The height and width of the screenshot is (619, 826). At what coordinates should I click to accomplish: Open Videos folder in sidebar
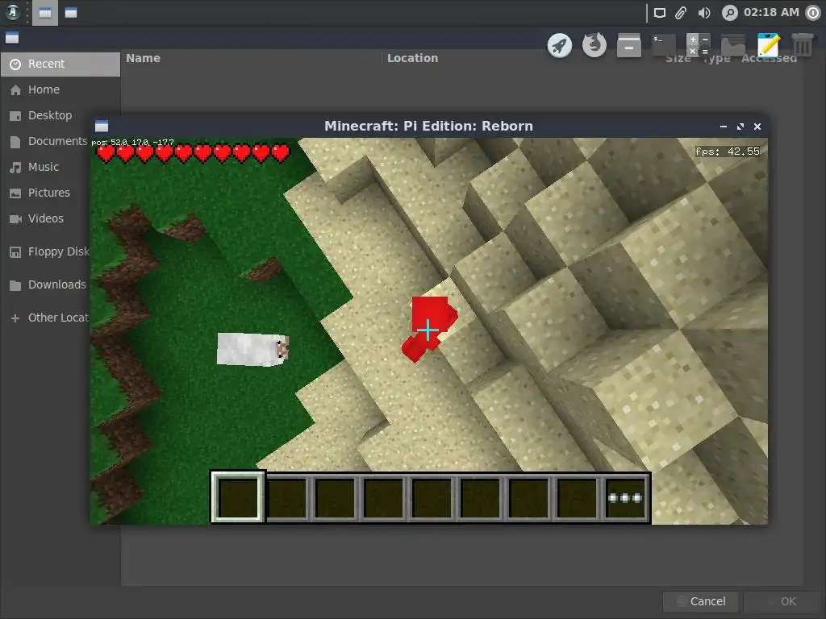(45, 218)
